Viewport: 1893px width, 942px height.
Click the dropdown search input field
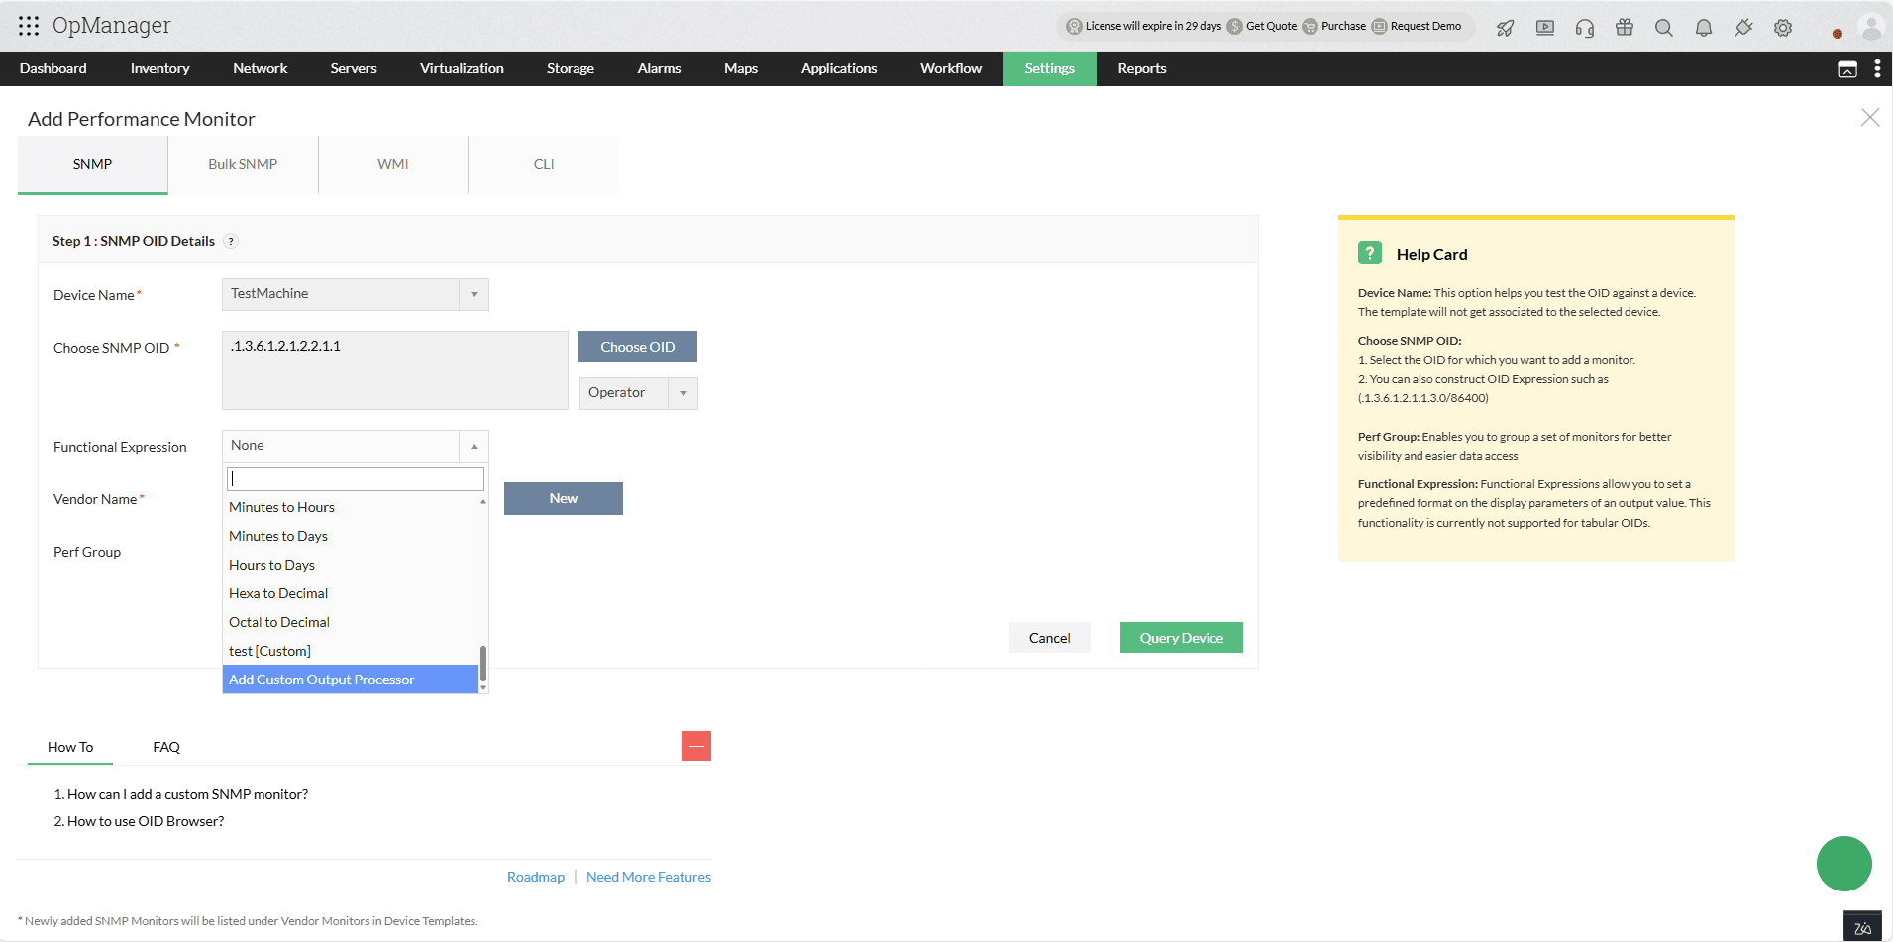pyautogui.click(x=356, y=479)
